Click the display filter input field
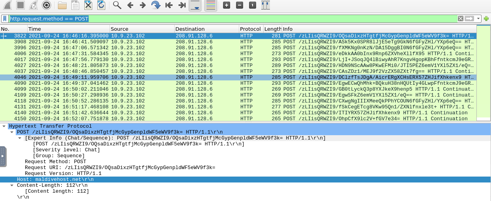Viewport: 491px width, 201px height. [x=232, y=19]
